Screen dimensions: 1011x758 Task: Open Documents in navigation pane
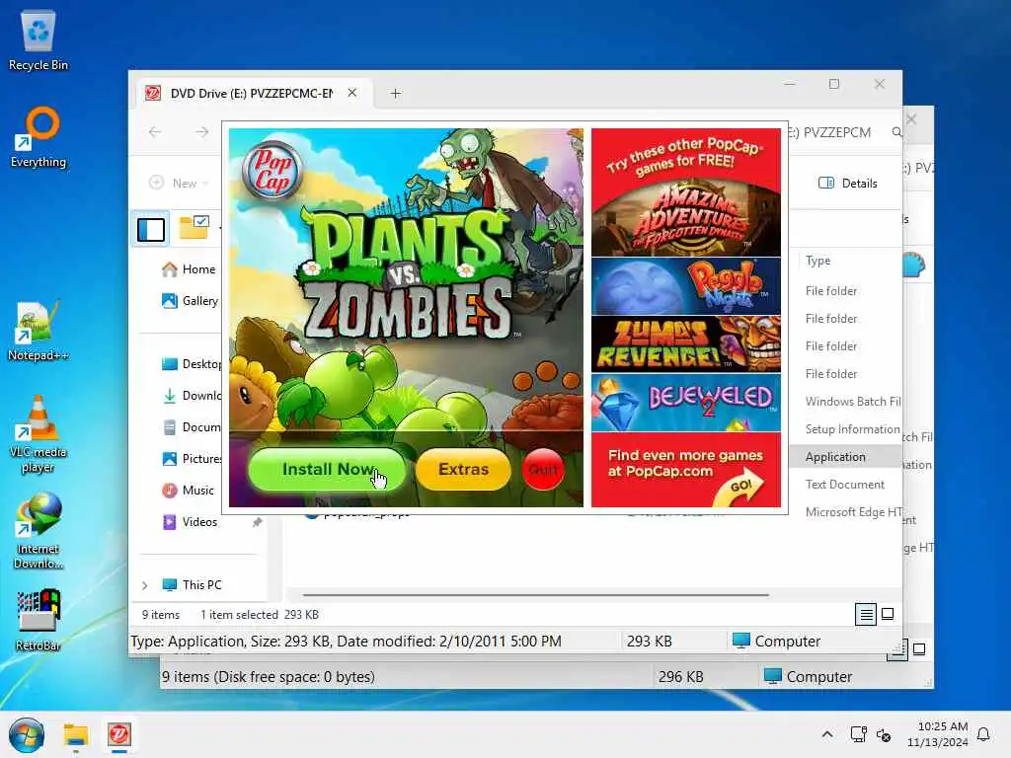(x=191, y=427)
